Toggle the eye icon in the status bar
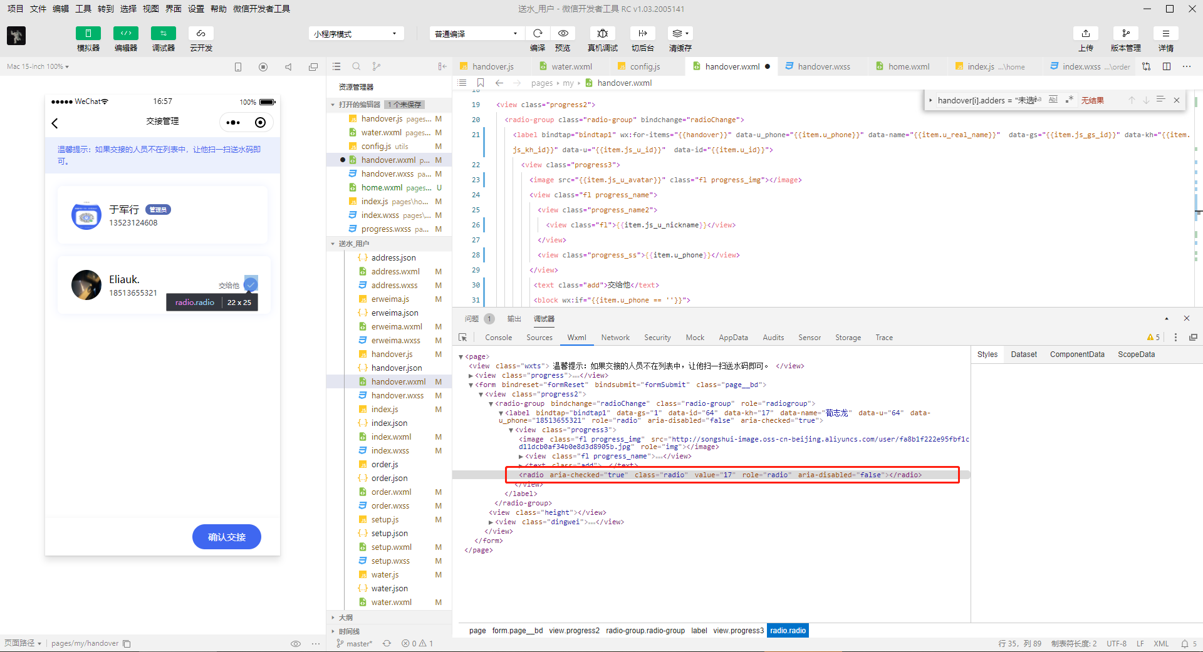Screen dimensions: 1203x652 tap(296, 643)
